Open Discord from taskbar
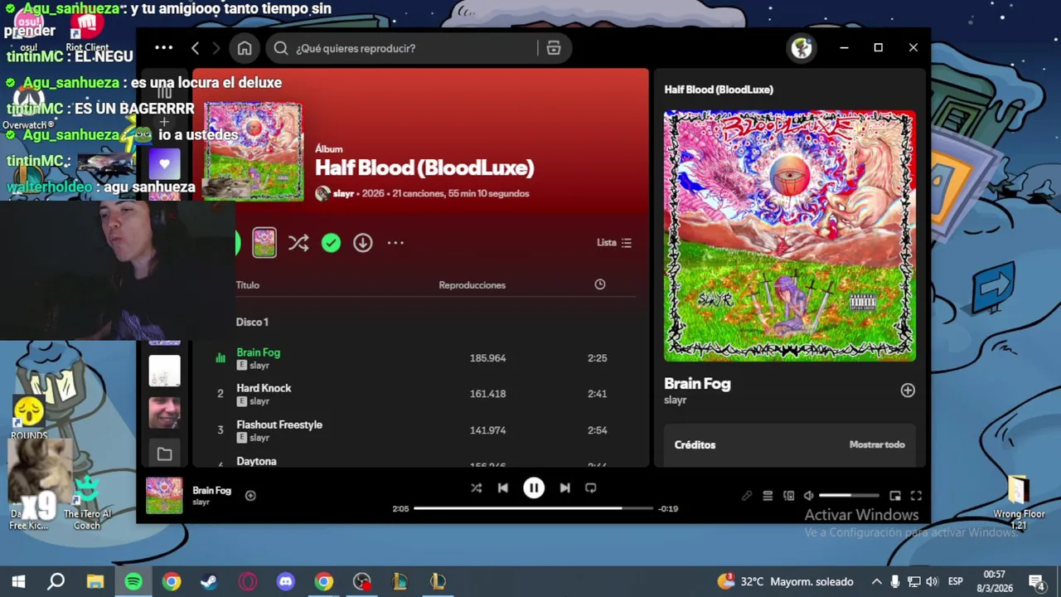 [286, 582]
